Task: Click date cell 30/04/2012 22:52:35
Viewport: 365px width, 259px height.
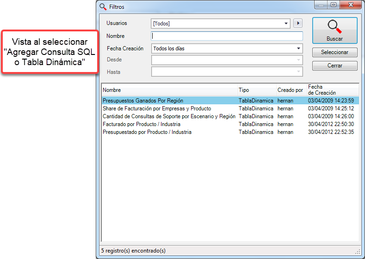Action: coord(331,132)
